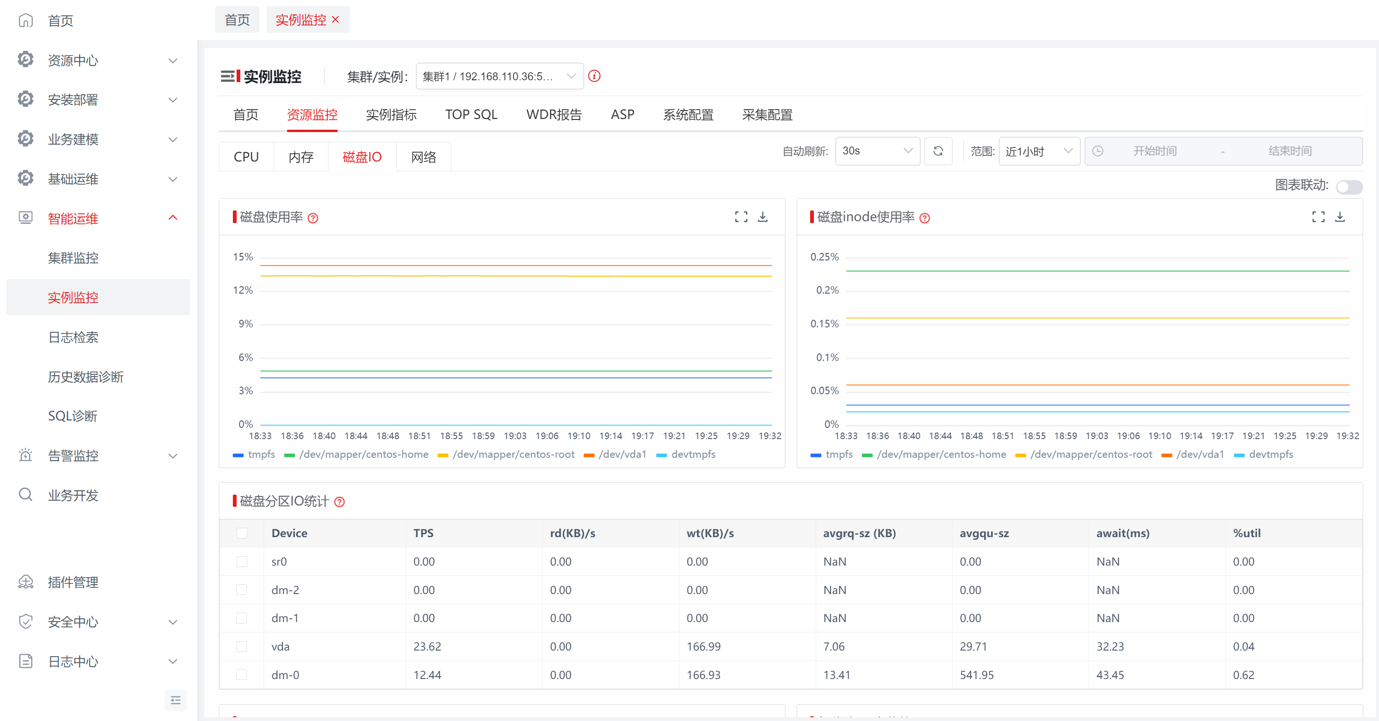
Task: Select all devices with header checkbox
Action: coord(242,533)
